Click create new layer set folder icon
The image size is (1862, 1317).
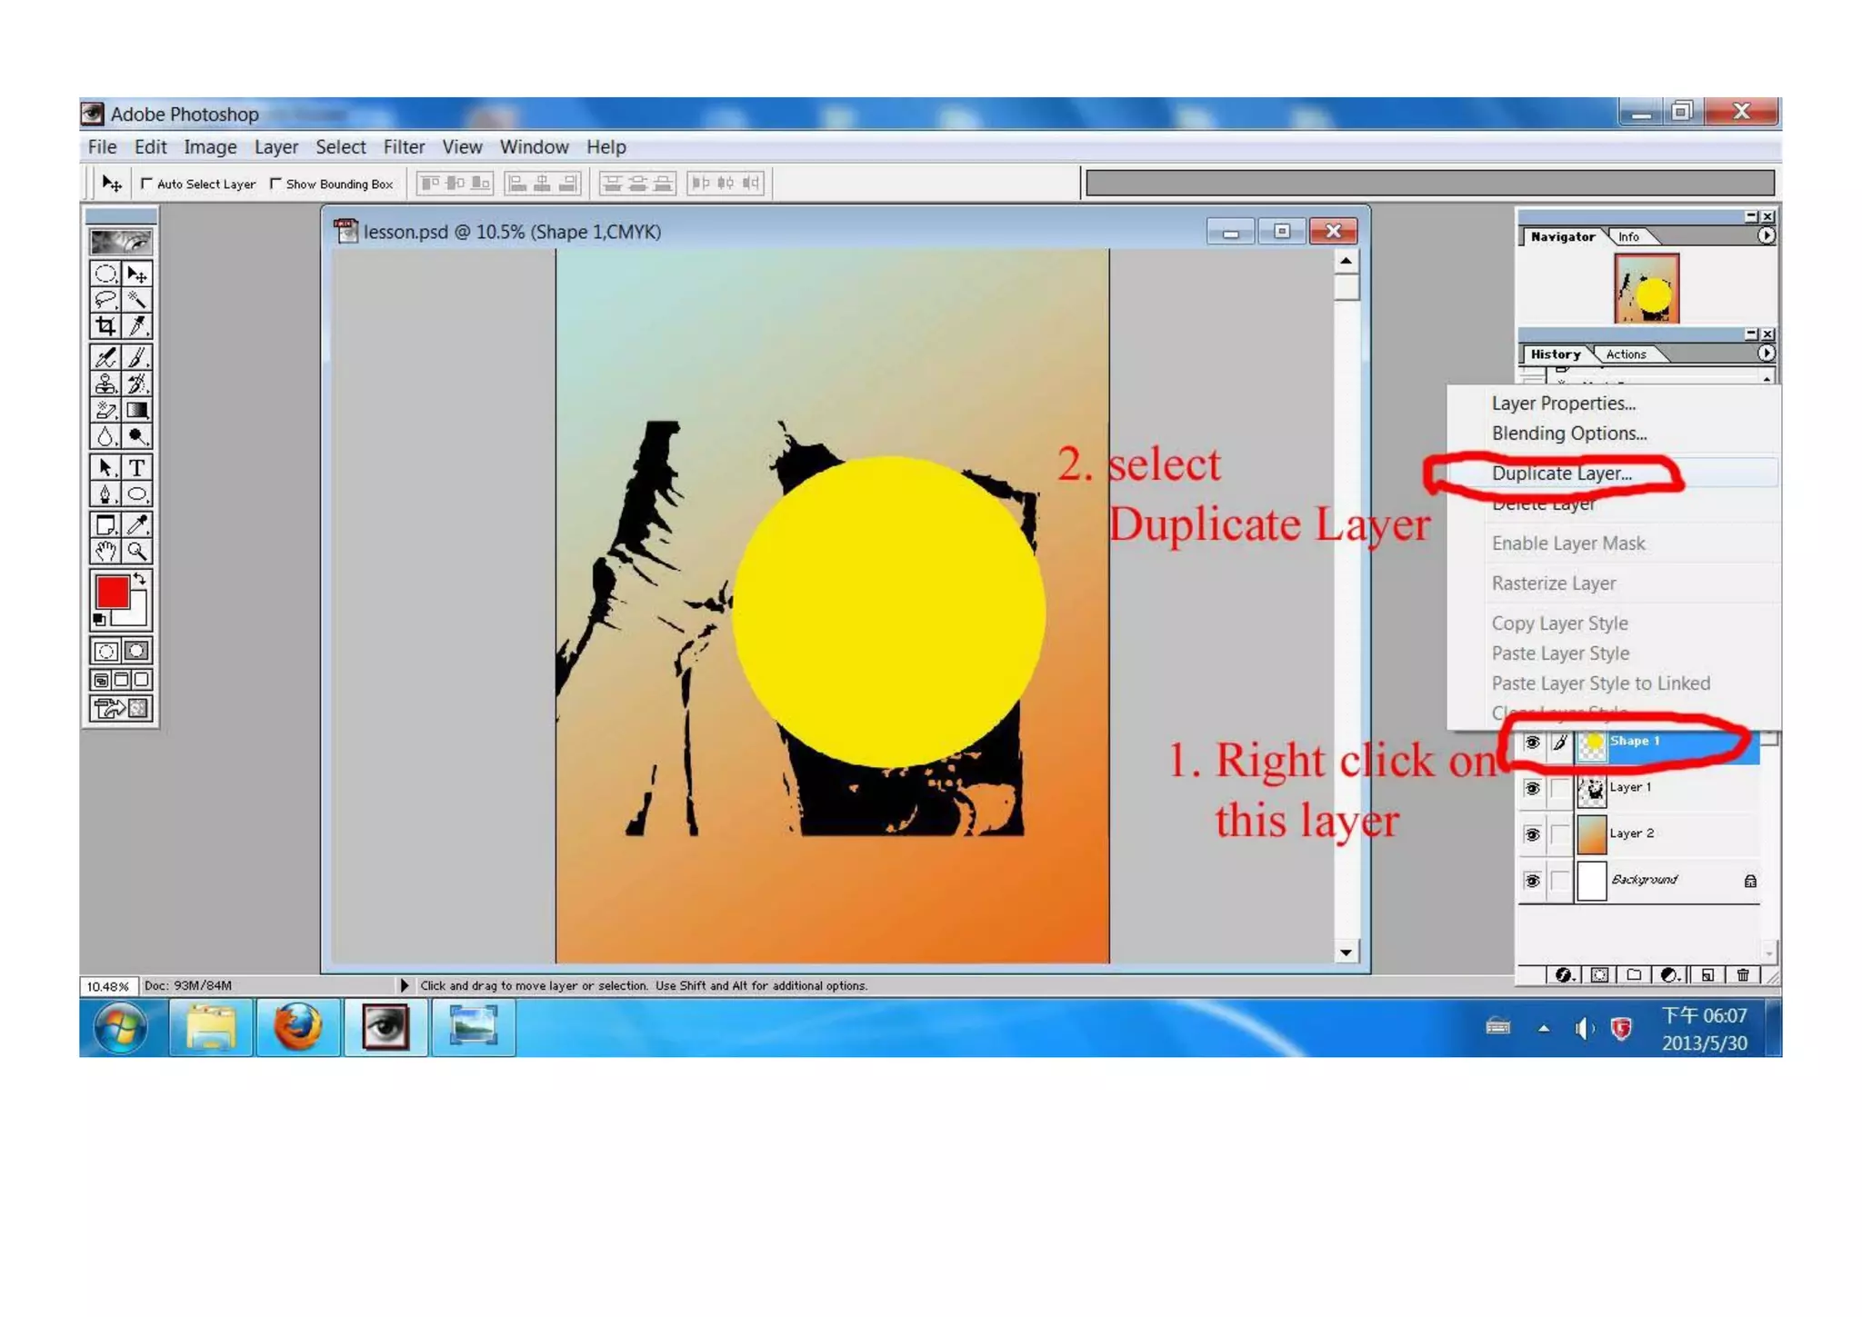coord(1634,974)
